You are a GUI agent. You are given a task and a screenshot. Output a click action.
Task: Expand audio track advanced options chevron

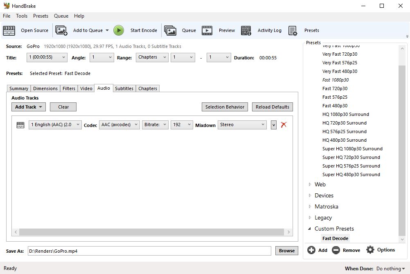click(x=273, y=125)
